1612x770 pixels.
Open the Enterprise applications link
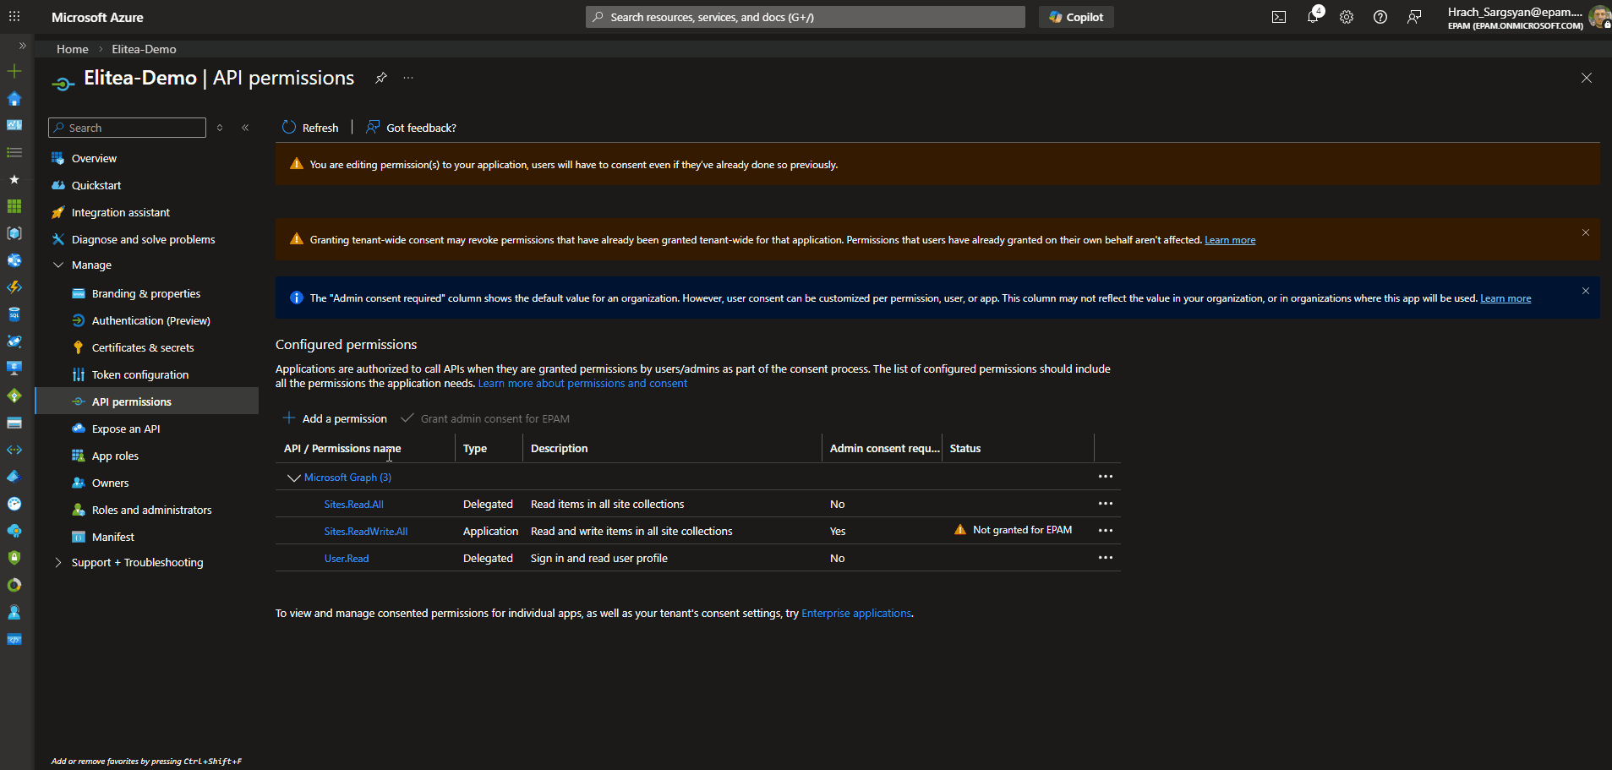point(855,613)
